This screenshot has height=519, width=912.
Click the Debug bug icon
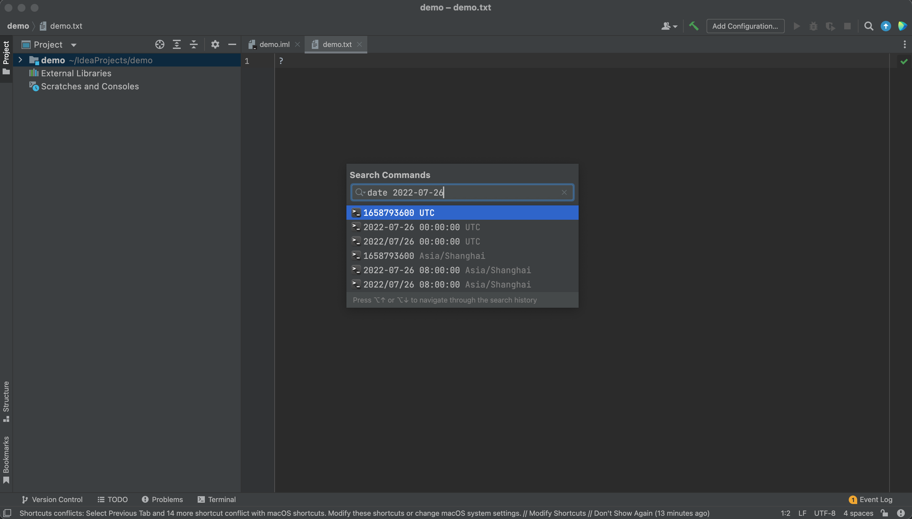coord(813,26)
